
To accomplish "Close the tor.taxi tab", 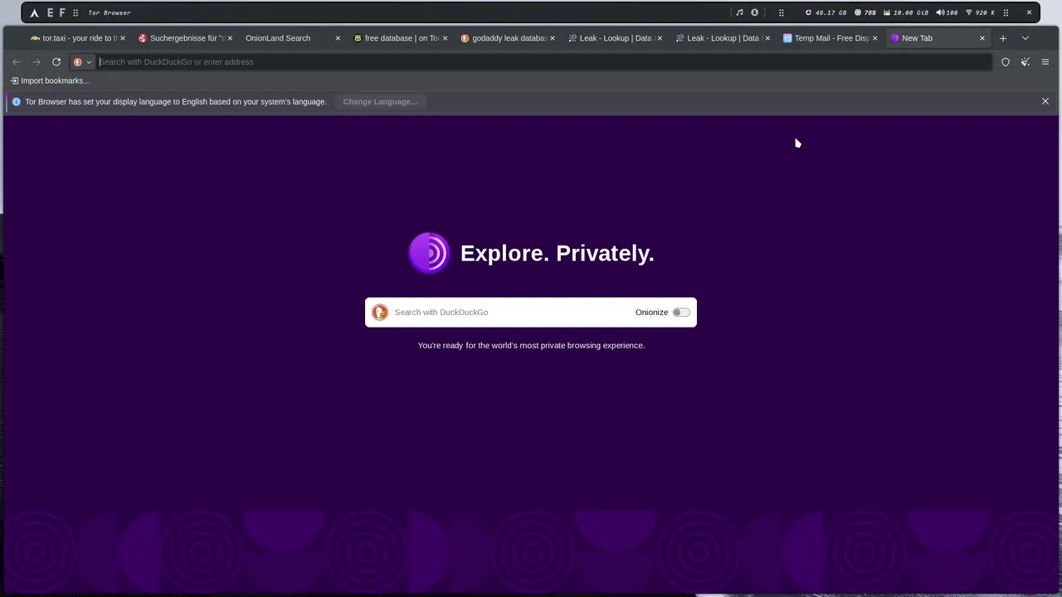I will pyautogui.click(x=123, y=38).
